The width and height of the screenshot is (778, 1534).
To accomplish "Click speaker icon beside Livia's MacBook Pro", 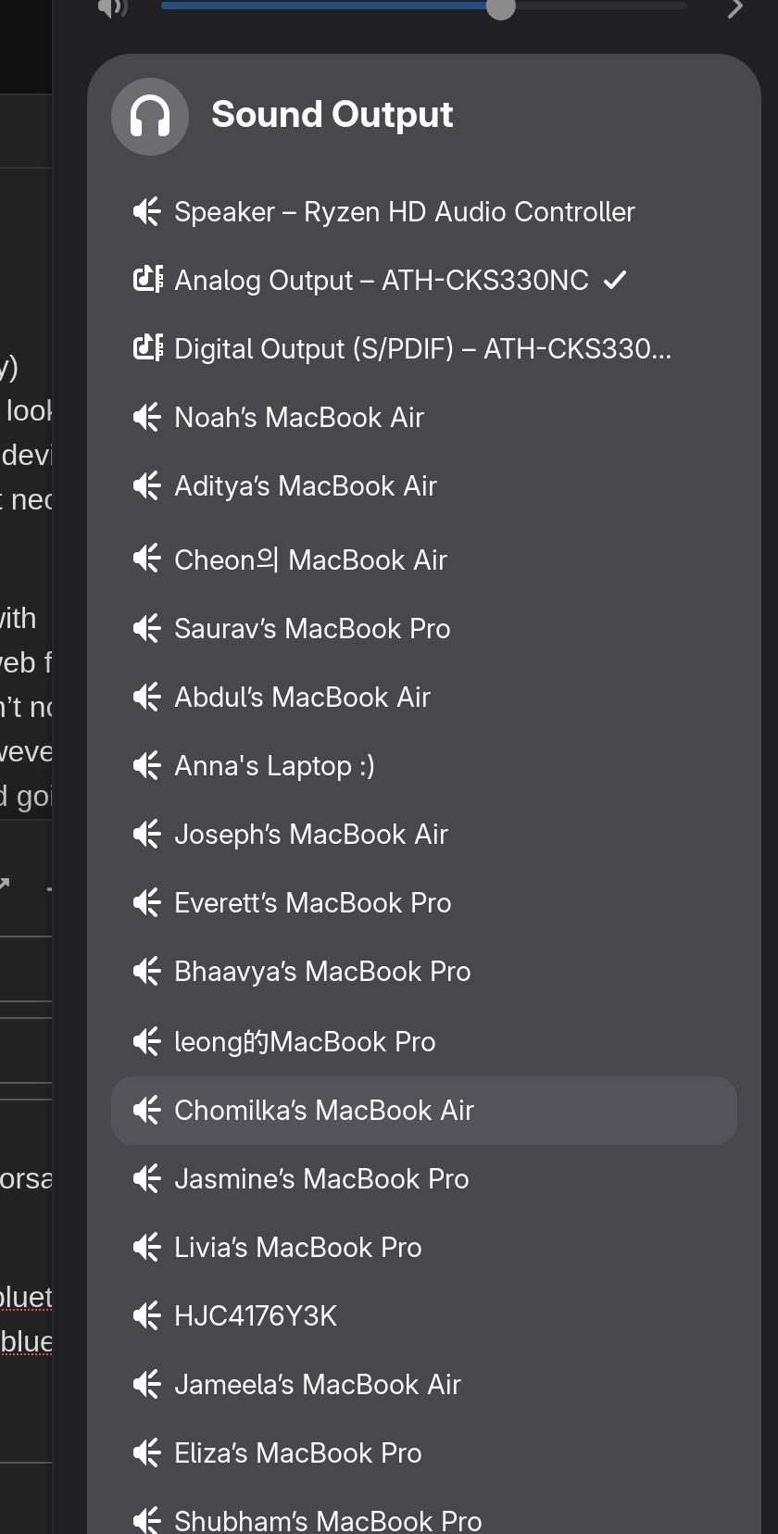I will 147,1248.
